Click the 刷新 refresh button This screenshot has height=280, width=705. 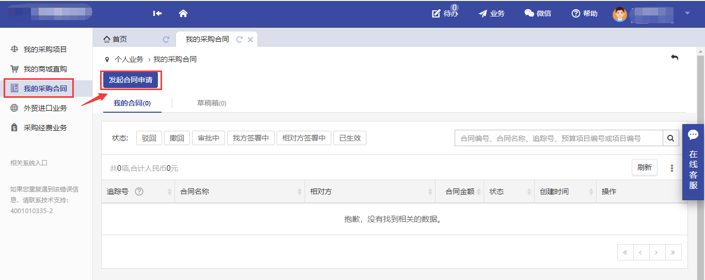(644, 167)
